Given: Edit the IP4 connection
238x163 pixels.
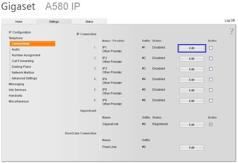Looking at the screenshot, I should click(192, 80).
